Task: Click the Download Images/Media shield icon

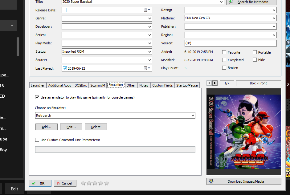Action: pyautogui.click(x=211, y=181)
